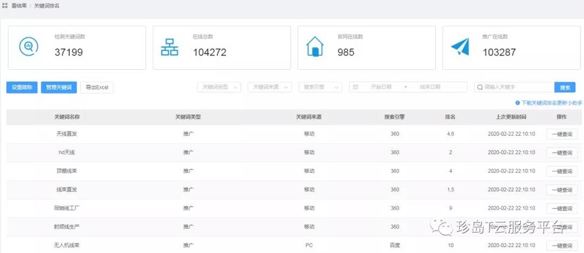This screenshot has width=584, height=253.
Task: Open the 搜索引擎 dropdown
Action: pyautogui.click(x=321, y=87)
